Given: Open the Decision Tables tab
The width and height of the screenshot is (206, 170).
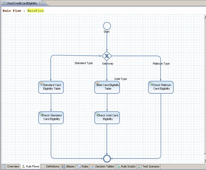Looking at the screenshot, I should (102, 166).
